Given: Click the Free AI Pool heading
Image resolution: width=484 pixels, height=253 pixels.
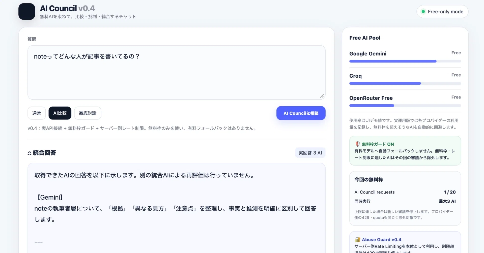Looking at the screenshot, I should [365, 38].
